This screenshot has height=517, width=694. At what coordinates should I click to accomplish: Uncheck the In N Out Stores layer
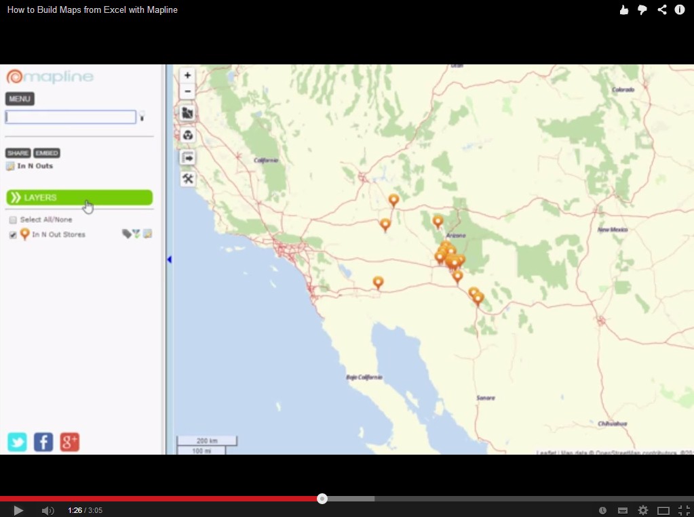coord(13,235)
